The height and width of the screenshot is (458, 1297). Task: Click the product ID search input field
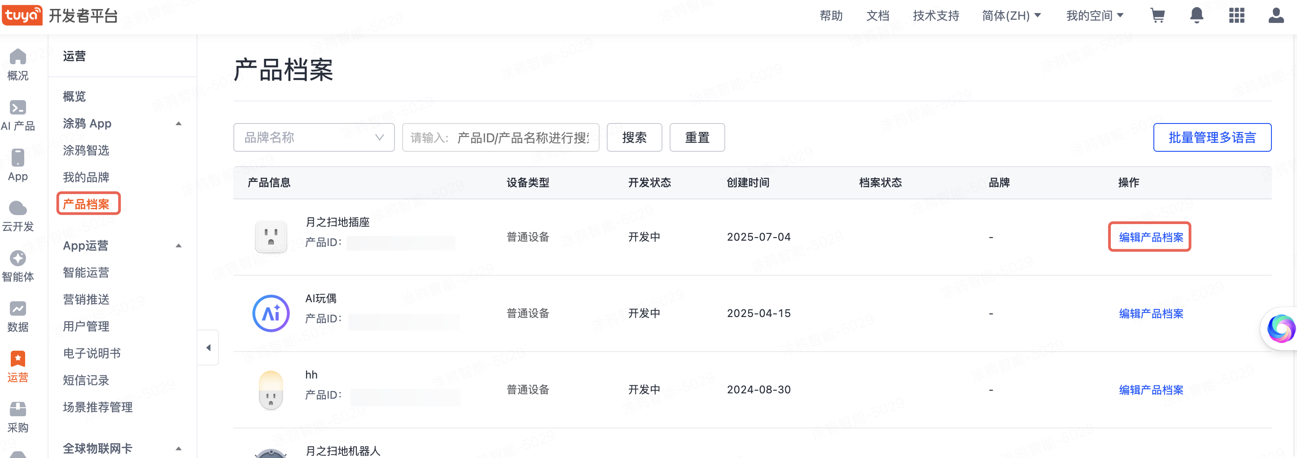click(500, 137)
